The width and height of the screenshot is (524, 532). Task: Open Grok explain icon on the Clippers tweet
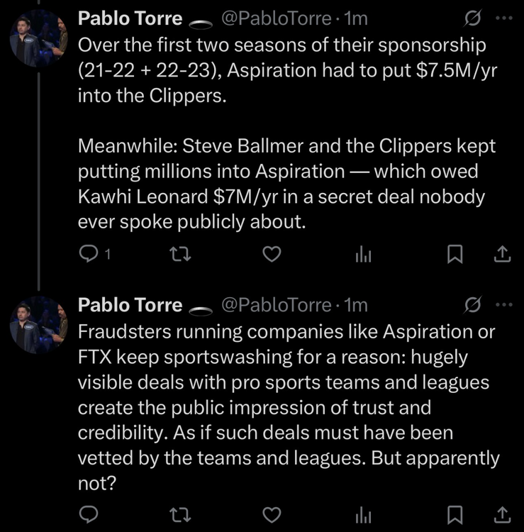point(471,18)
